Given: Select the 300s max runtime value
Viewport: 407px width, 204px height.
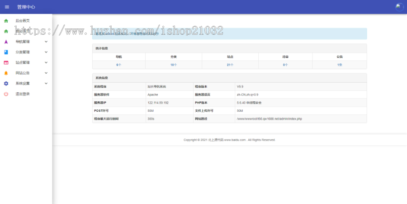Looking at the screenshot, I should (x=151, y=119).
